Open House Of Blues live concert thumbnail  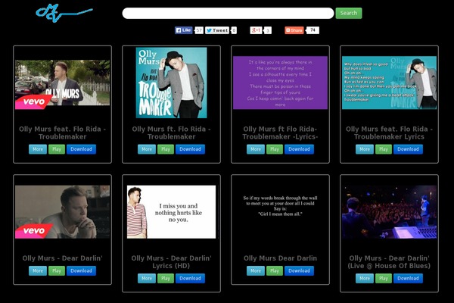[389, 211]
